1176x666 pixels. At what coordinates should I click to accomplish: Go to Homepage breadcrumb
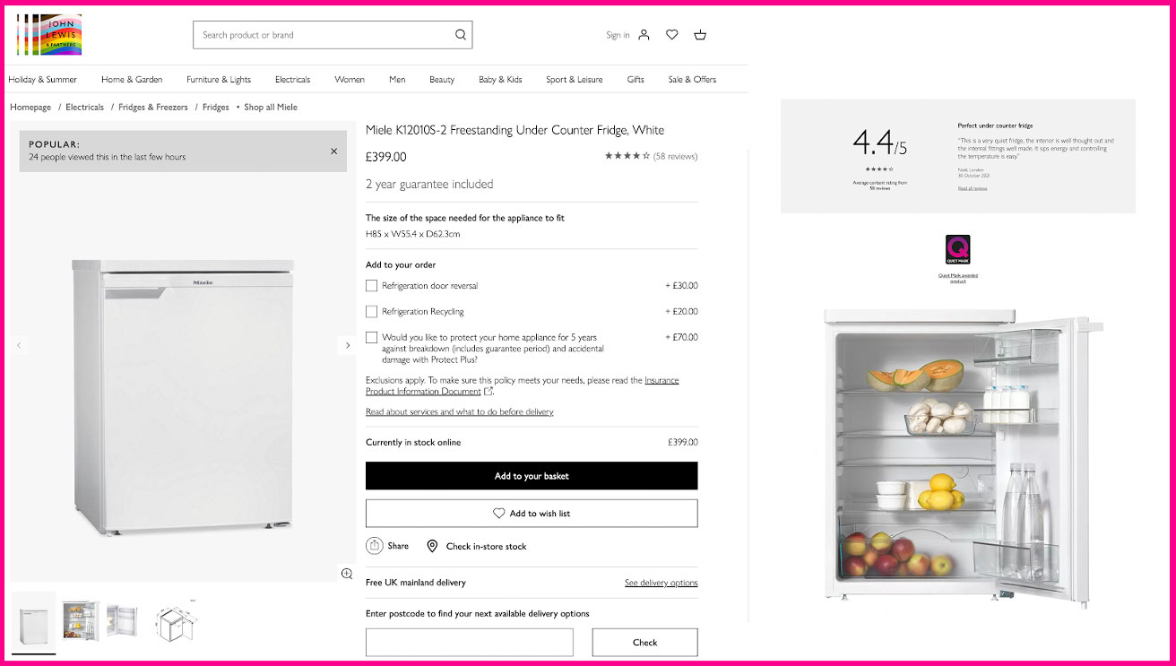[30, 108]
